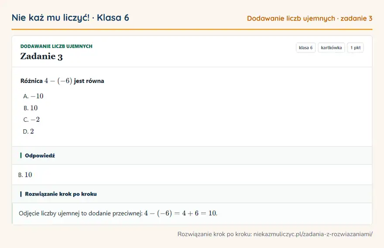Click the 'klasa 6' tag
Image resolution: width=384 pixels, height=248 pixels.
(x=305, y=48)
